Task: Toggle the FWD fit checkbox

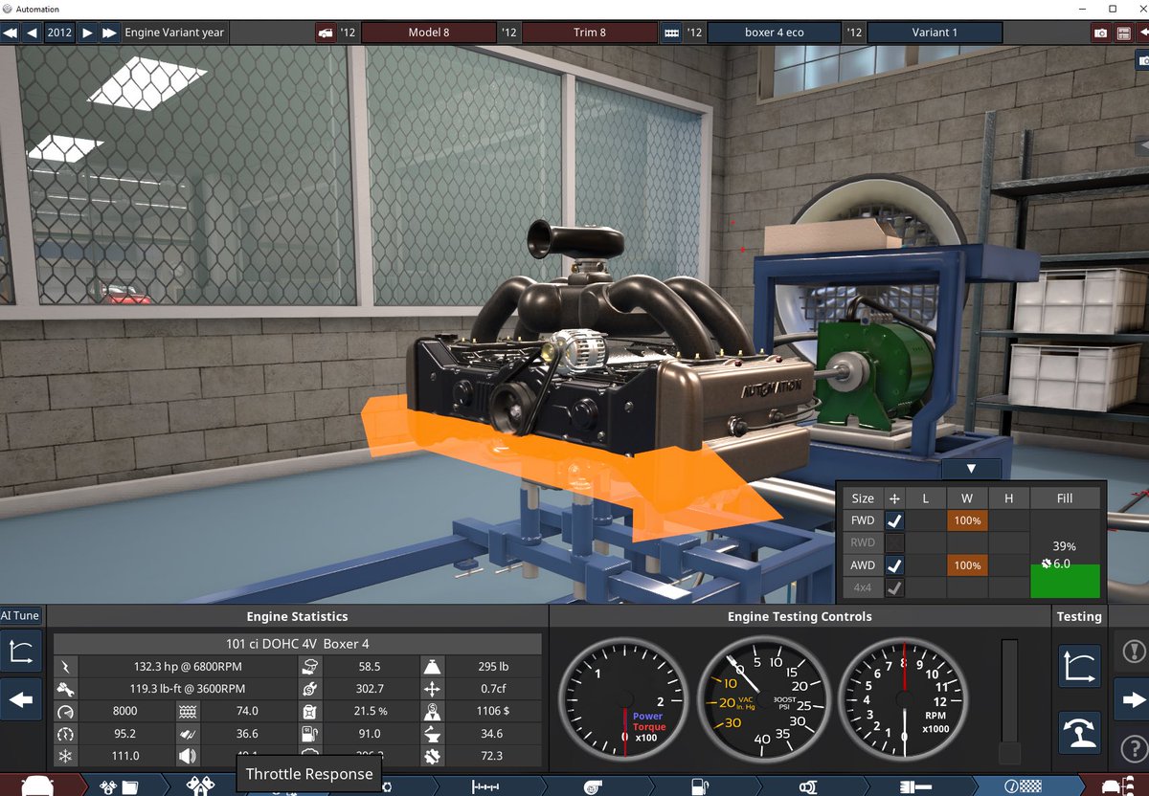Action: point(895,521)
